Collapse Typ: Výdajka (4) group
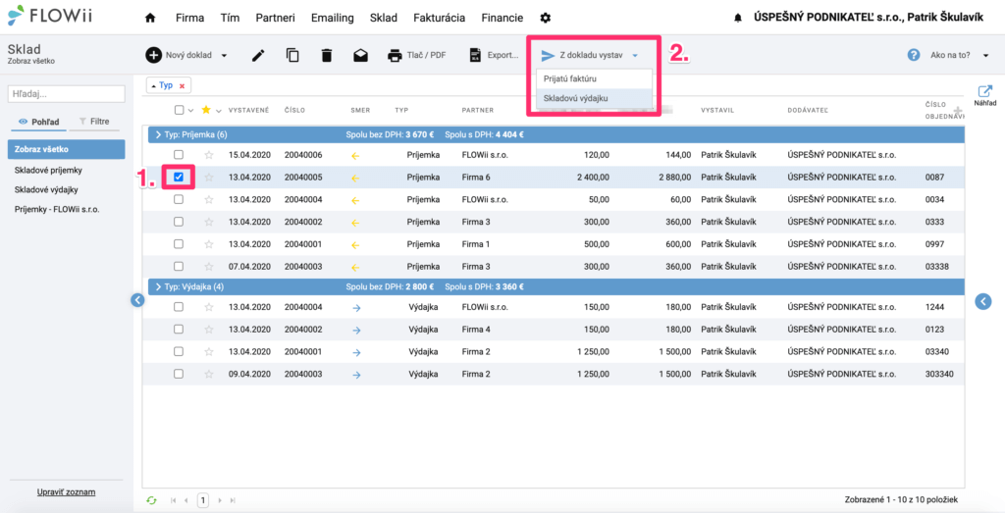The image size is (1005, 513). [158, 287]
